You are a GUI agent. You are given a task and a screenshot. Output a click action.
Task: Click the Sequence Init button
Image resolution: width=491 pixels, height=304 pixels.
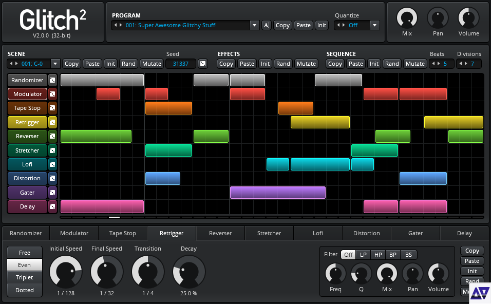[374, 64]
